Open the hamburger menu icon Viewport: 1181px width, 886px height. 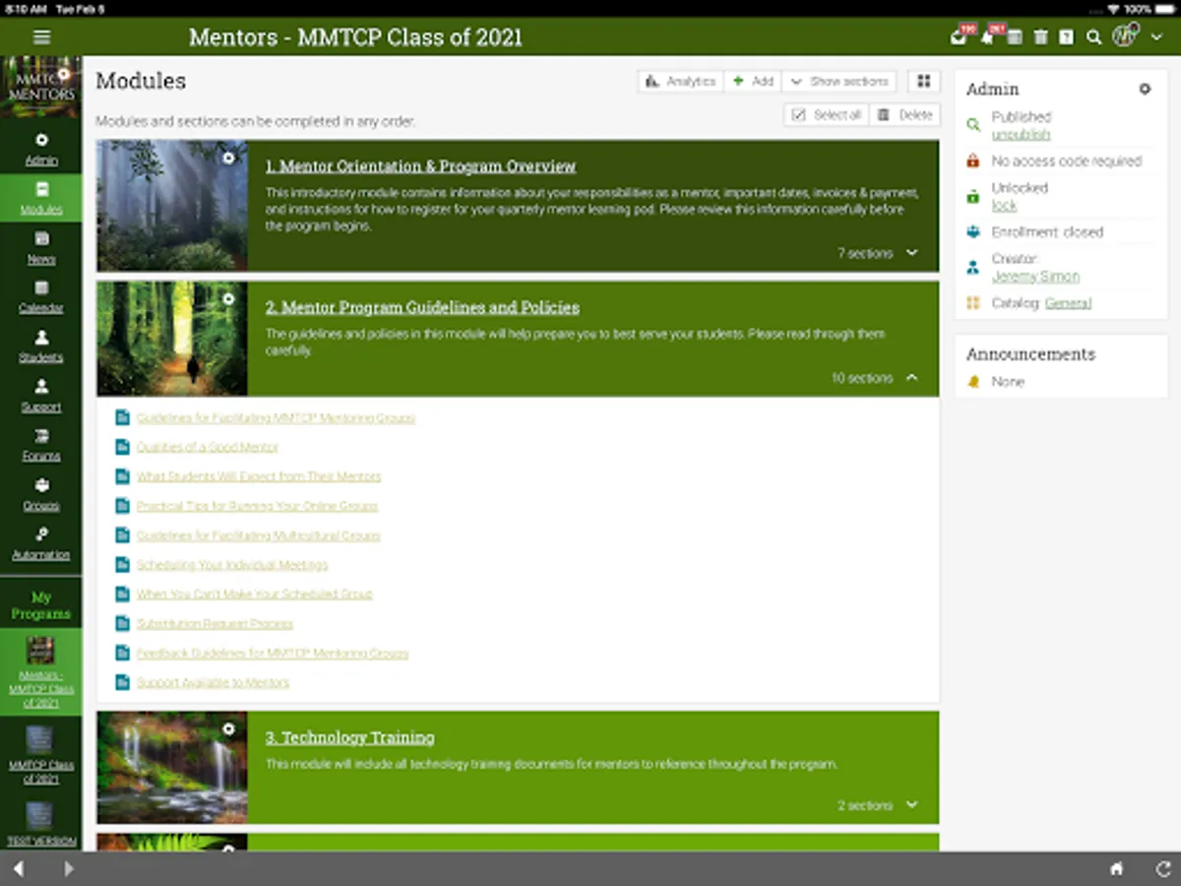tap(41, 37)
